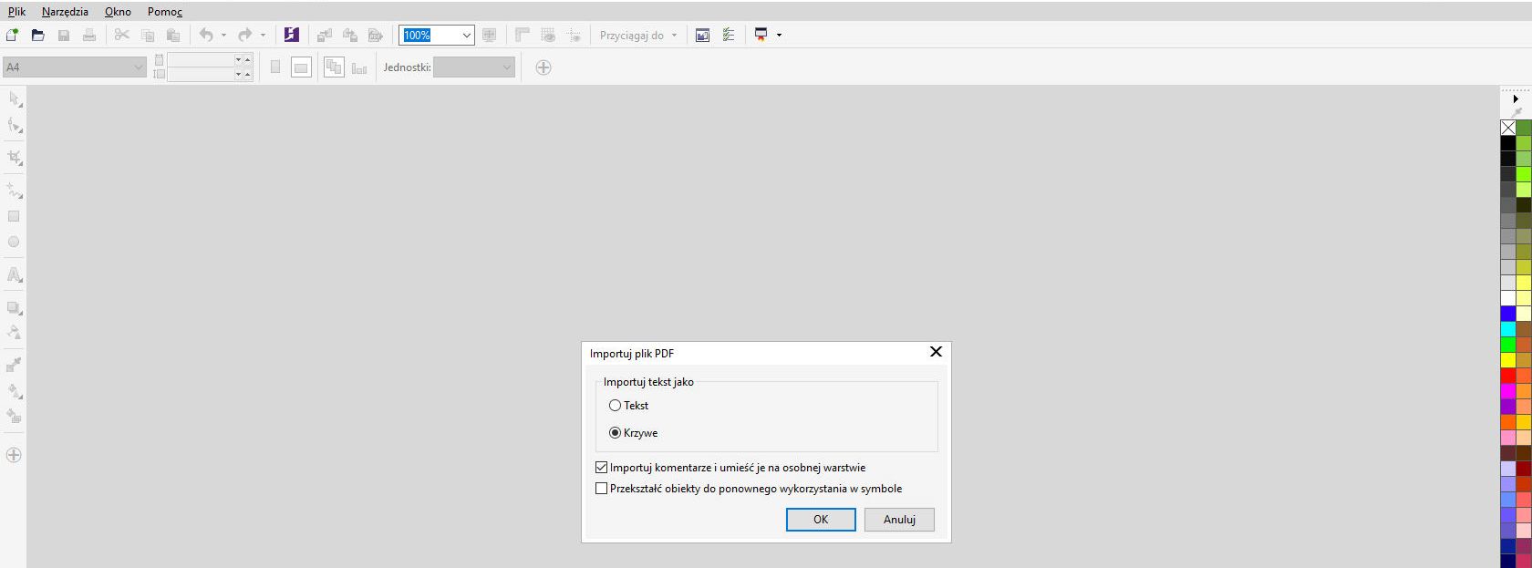Click the Options checklist icon in toolbar
Screen dimensions: 1532x568
tap(729, 36)
